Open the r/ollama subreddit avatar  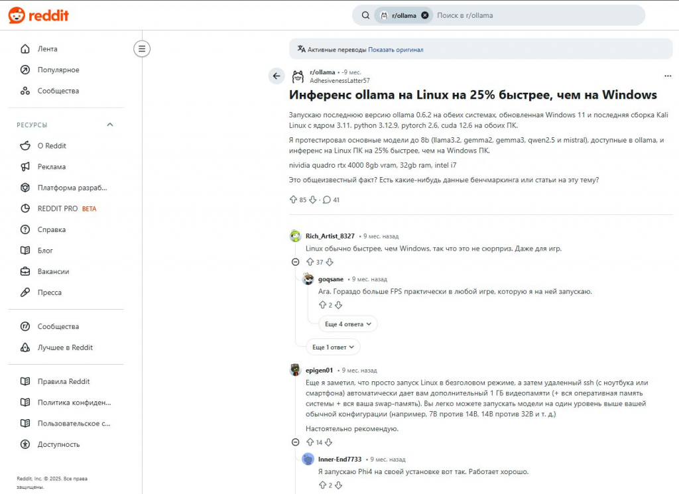[x=298, y=76]
